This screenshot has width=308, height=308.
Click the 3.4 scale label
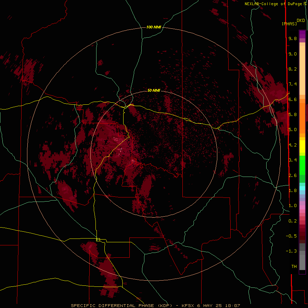click(x=293, y=160)
